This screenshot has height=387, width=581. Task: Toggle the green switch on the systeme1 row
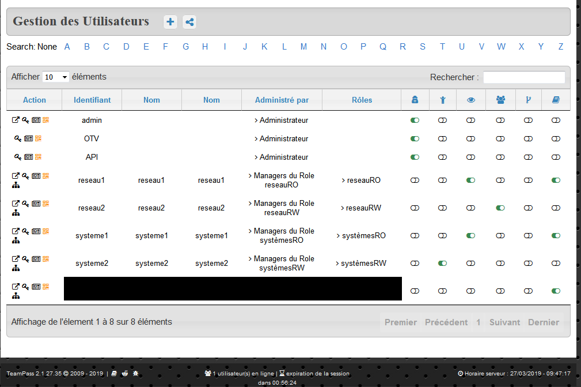coord(470,235)
